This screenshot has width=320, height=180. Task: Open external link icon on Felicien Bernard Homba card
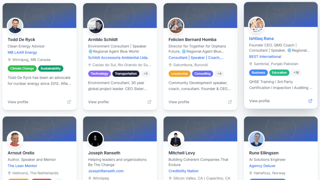click(x=230, y=102)
